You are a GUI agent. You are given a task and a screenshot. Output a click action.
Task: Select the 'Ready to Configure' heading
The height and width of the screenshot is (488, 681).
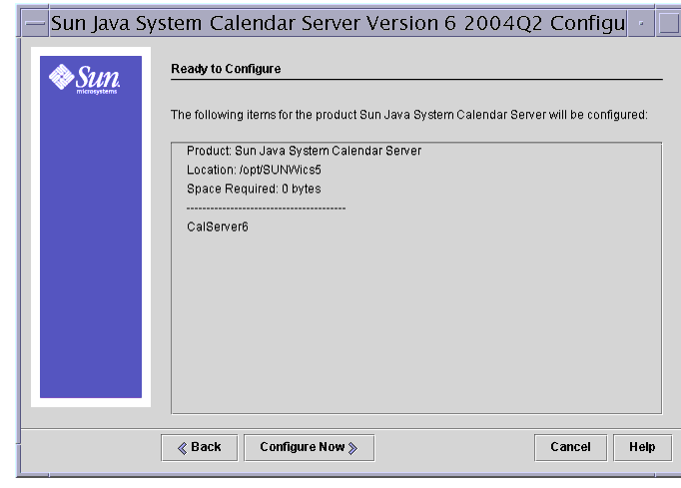click(x=226, y=69)
